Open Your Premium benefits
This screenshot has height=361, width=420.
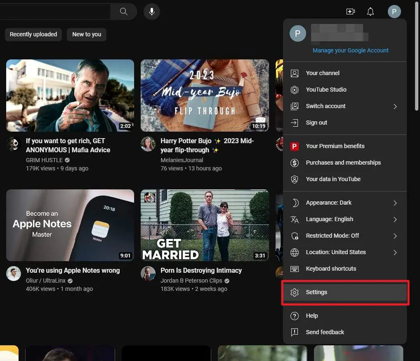pyautogui.click(x=345, y=146)
